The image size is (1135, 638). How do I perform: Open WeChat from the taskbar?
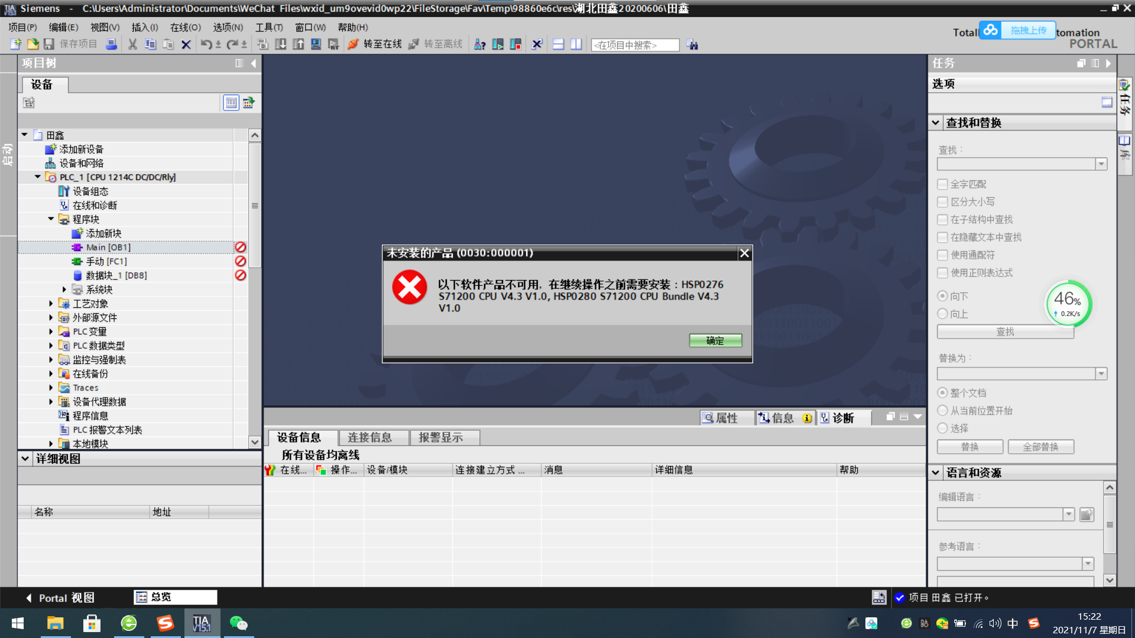pyautogui.click(x=238, y=623)
